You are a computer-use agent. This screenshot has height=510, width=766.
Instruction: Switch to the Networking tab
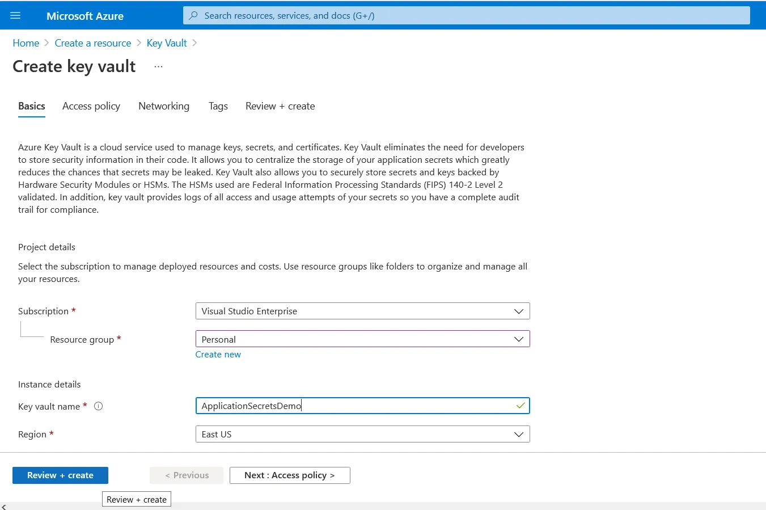[x=163, y=106]
